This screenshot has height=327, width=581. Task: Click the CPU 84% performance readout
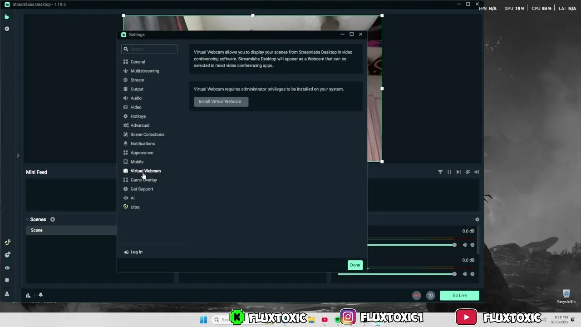coord(541,9)
